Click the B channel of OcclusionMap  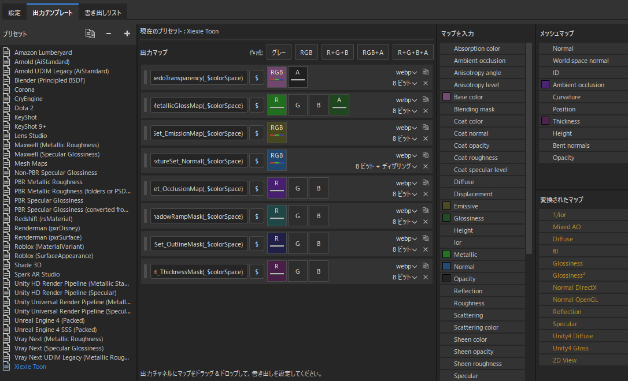pyautogui.click(x=319, y=188)
